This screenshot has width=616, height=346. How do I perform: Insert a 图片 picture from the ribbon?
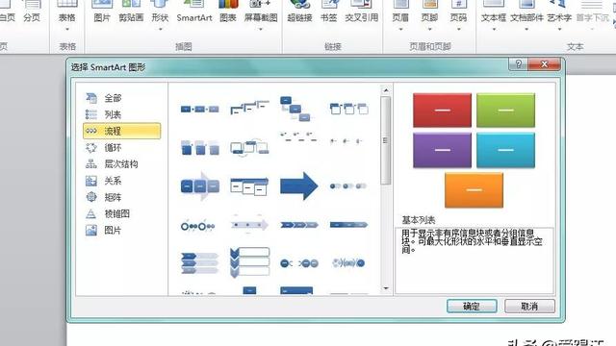point(102,12)
